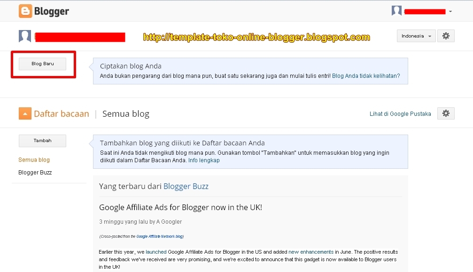Open the gear icon beside the Indonesia selector
This screenshot has height=272, width=473.
click(445, 36)
